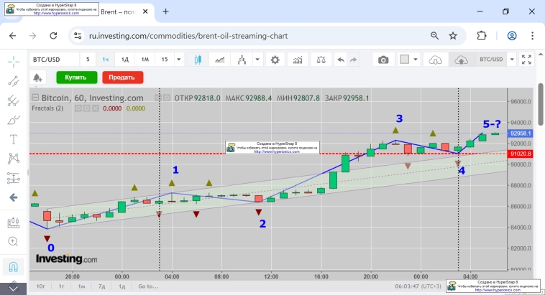The height and width of the screenshot is (295, 545).
Task: Click the green Купить button
Action: tap(76, 77)
